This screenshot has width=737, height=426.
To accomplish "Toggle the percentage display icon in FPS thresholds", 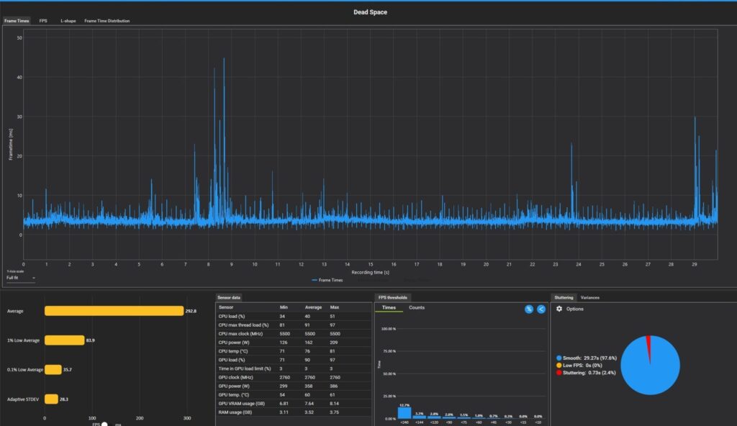I will click(x=529, y=309).
